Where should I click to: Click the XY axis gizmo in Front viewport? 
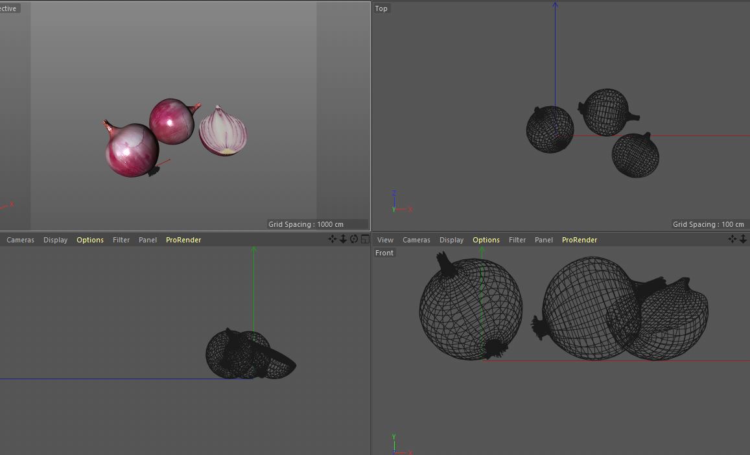tap(397, 446)
